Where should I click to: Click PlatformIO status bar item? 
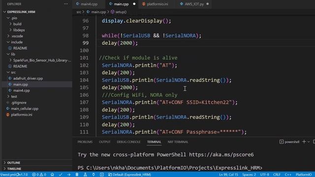tap(304, 175)
